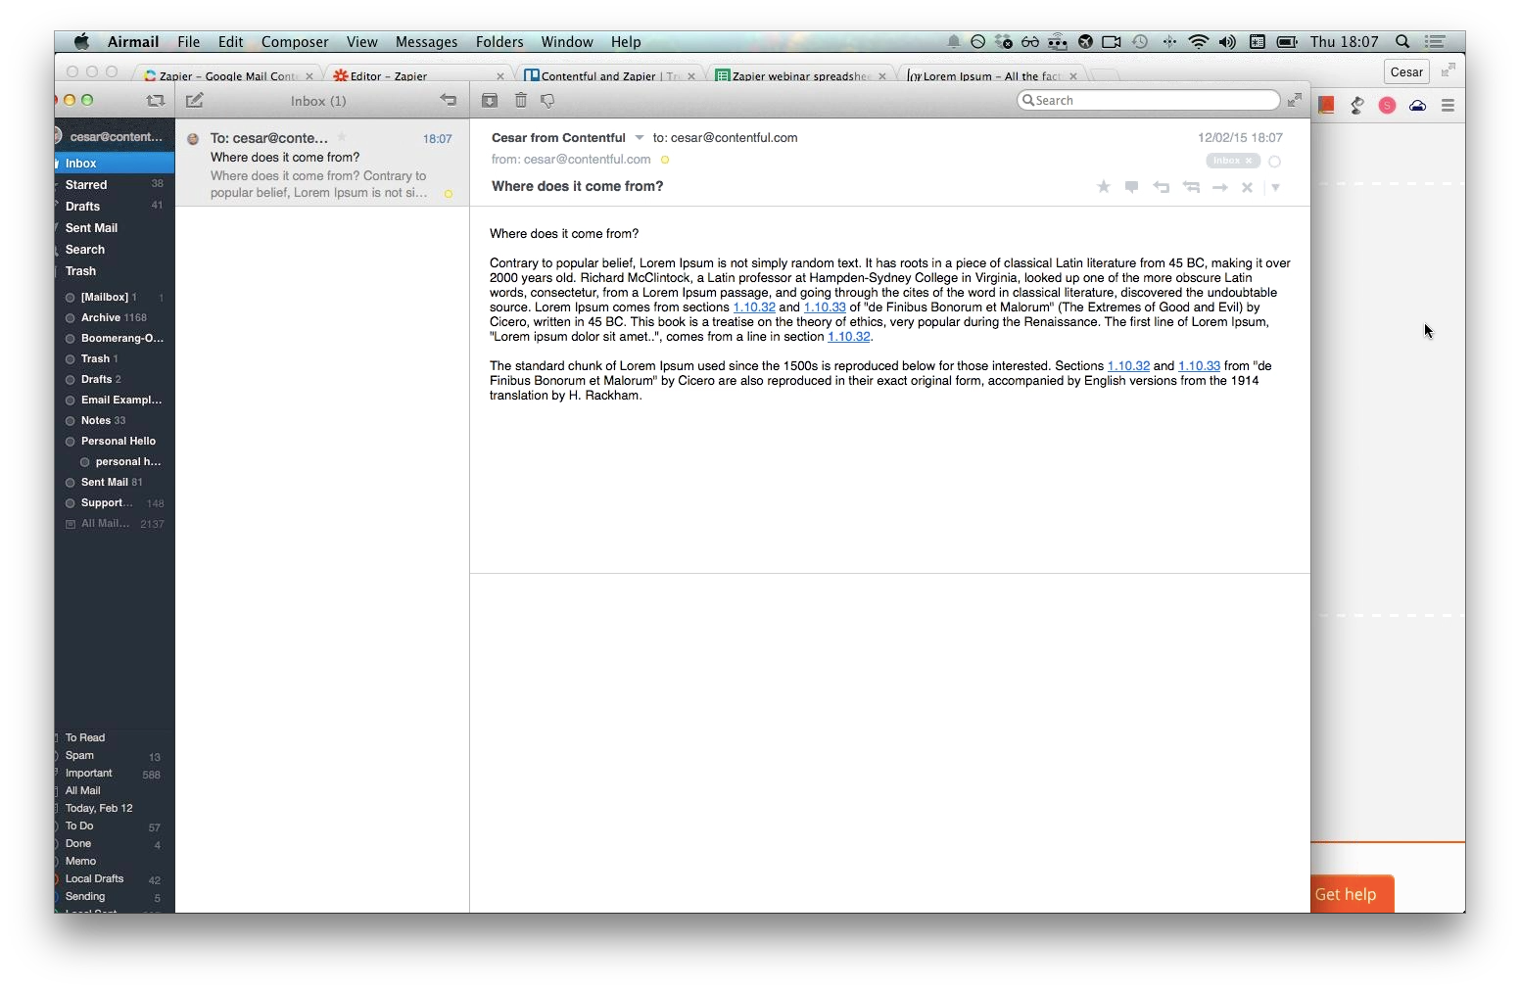Select the 'Where does it come from?' list message

[322, 163]
